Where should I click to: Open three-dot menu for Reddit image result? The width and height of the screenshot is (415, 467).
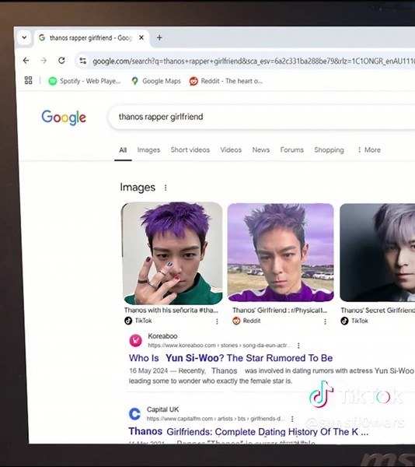point(325,321)
